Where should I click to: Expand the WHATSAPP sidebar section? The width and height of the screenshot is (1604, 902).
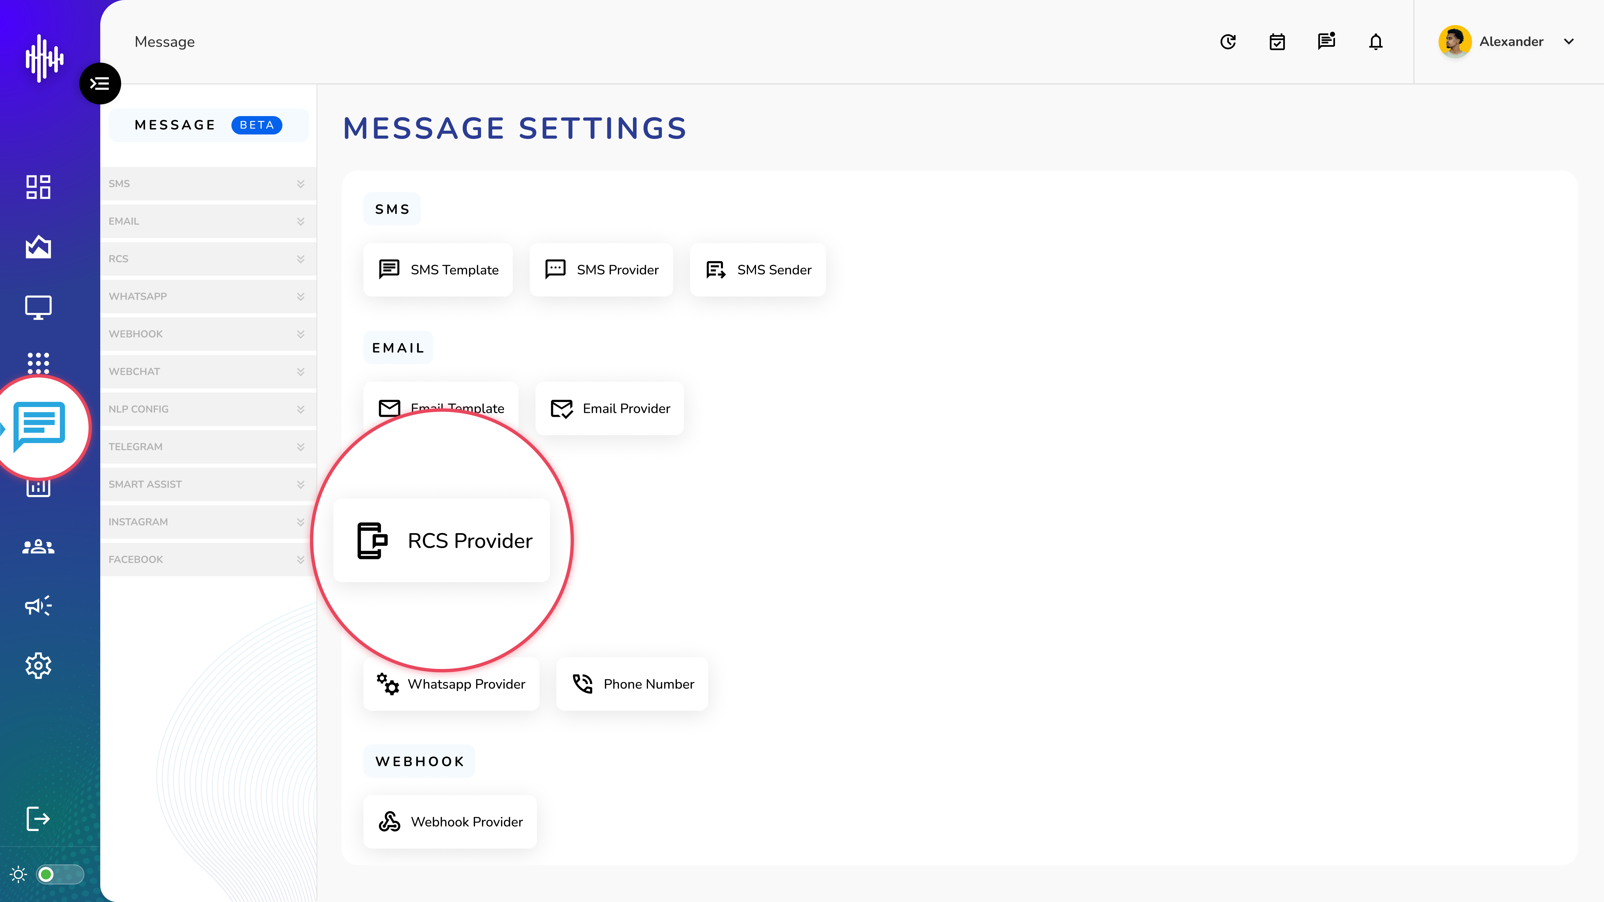pyautogui.click(x=208, y=296)
